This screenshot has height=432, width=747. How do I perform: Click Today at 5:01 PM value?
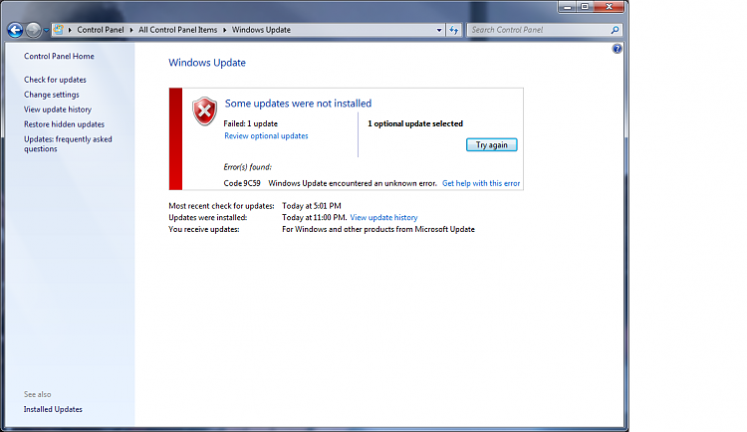312,206
